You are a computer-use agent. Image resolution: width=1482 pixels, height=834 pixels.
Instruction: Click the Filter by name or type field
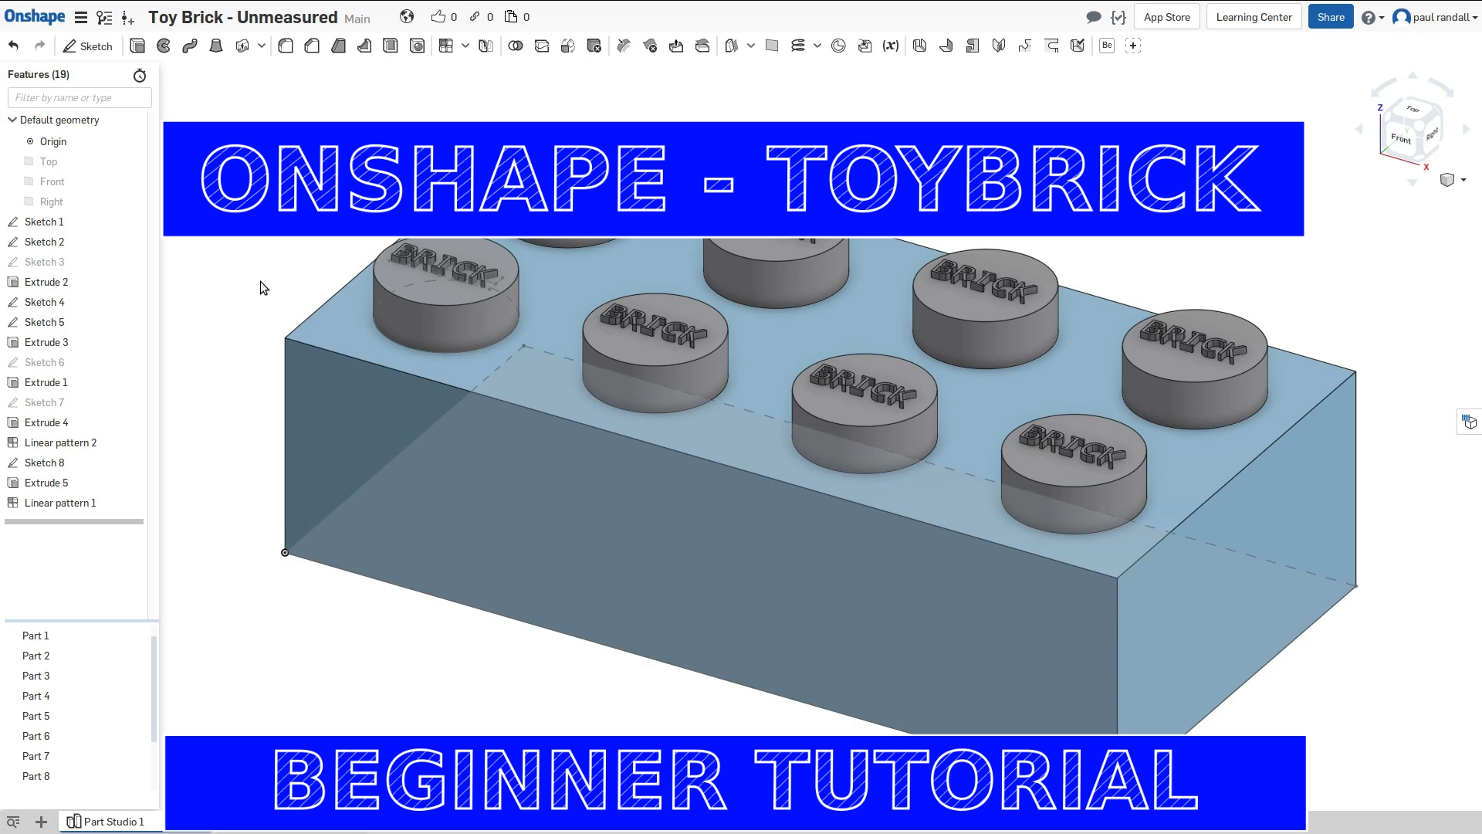[80, 97]
